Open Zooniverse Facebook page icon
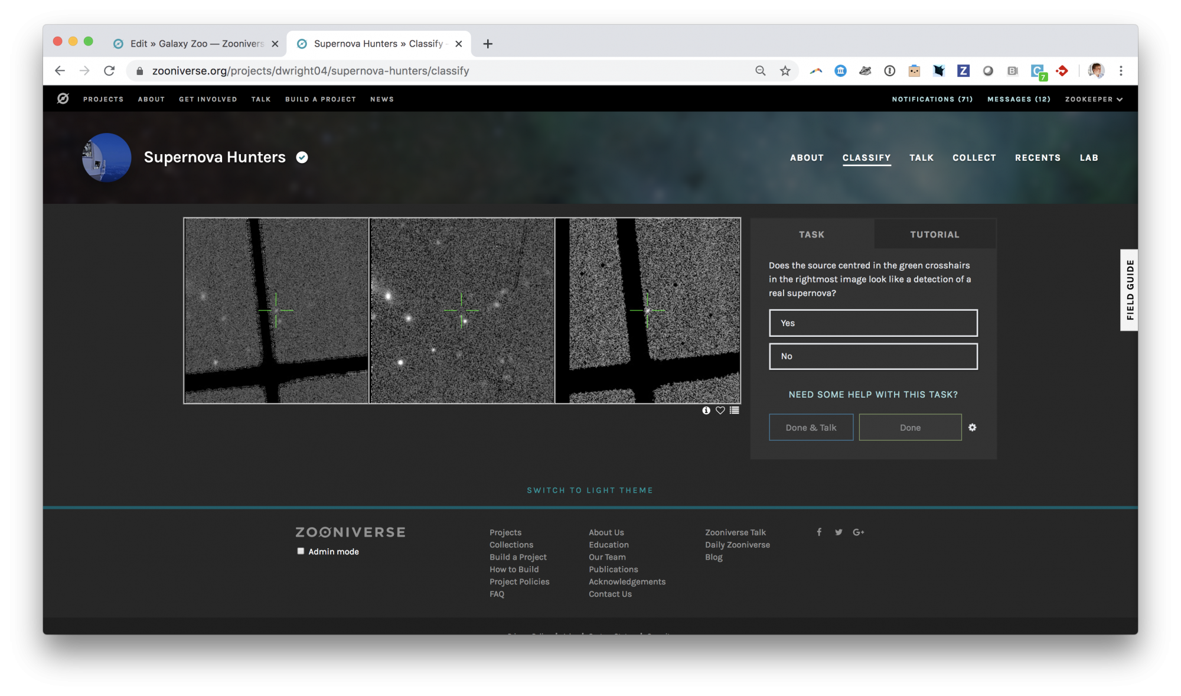Screen dimensions: 1181x696 point(819,532)
